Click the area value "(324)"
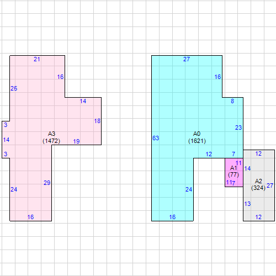The image size is (276, 276). pos(258,188)
